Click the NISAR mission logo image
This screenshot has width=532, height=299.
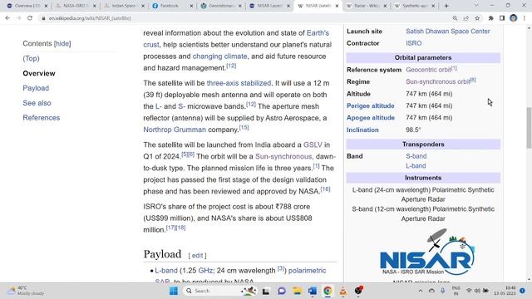tap(426, 252)
